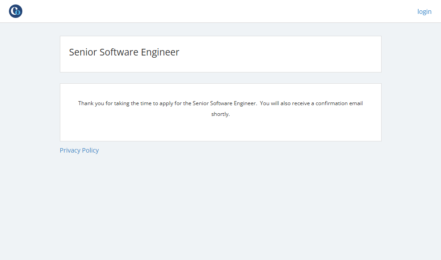Click the "confirmation email" text
The width and height of the screenshot is (441, 260).
point(339,103)
